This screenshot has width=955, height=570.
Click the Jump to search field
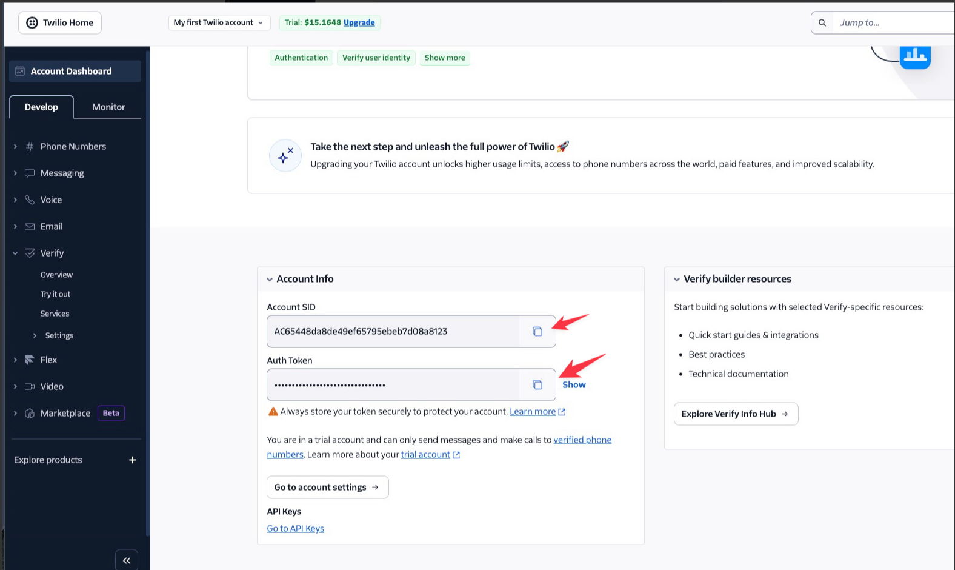pyautogui.click(x=891, y=22)
